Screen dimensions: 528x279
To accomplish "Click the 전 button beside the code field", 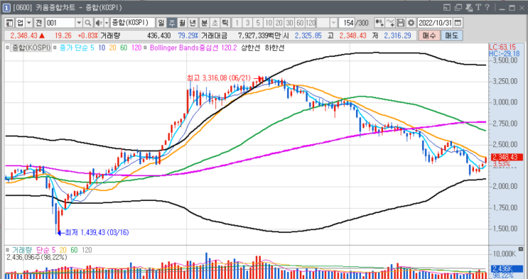I will [x=39, y=23].
